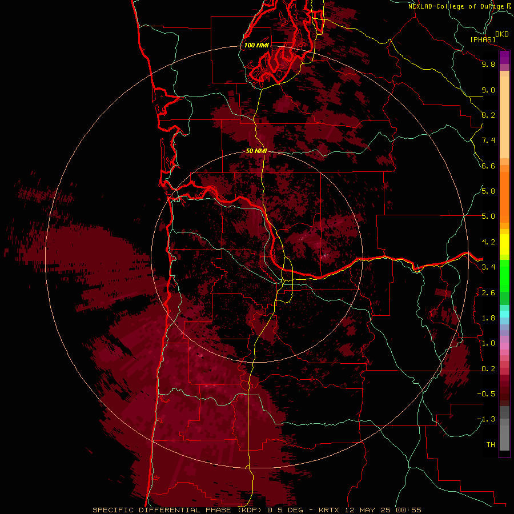The height and width of the screenshot is (514, 514).
Task: Pick the cyan band of the color bar
Action: [504, 314]
